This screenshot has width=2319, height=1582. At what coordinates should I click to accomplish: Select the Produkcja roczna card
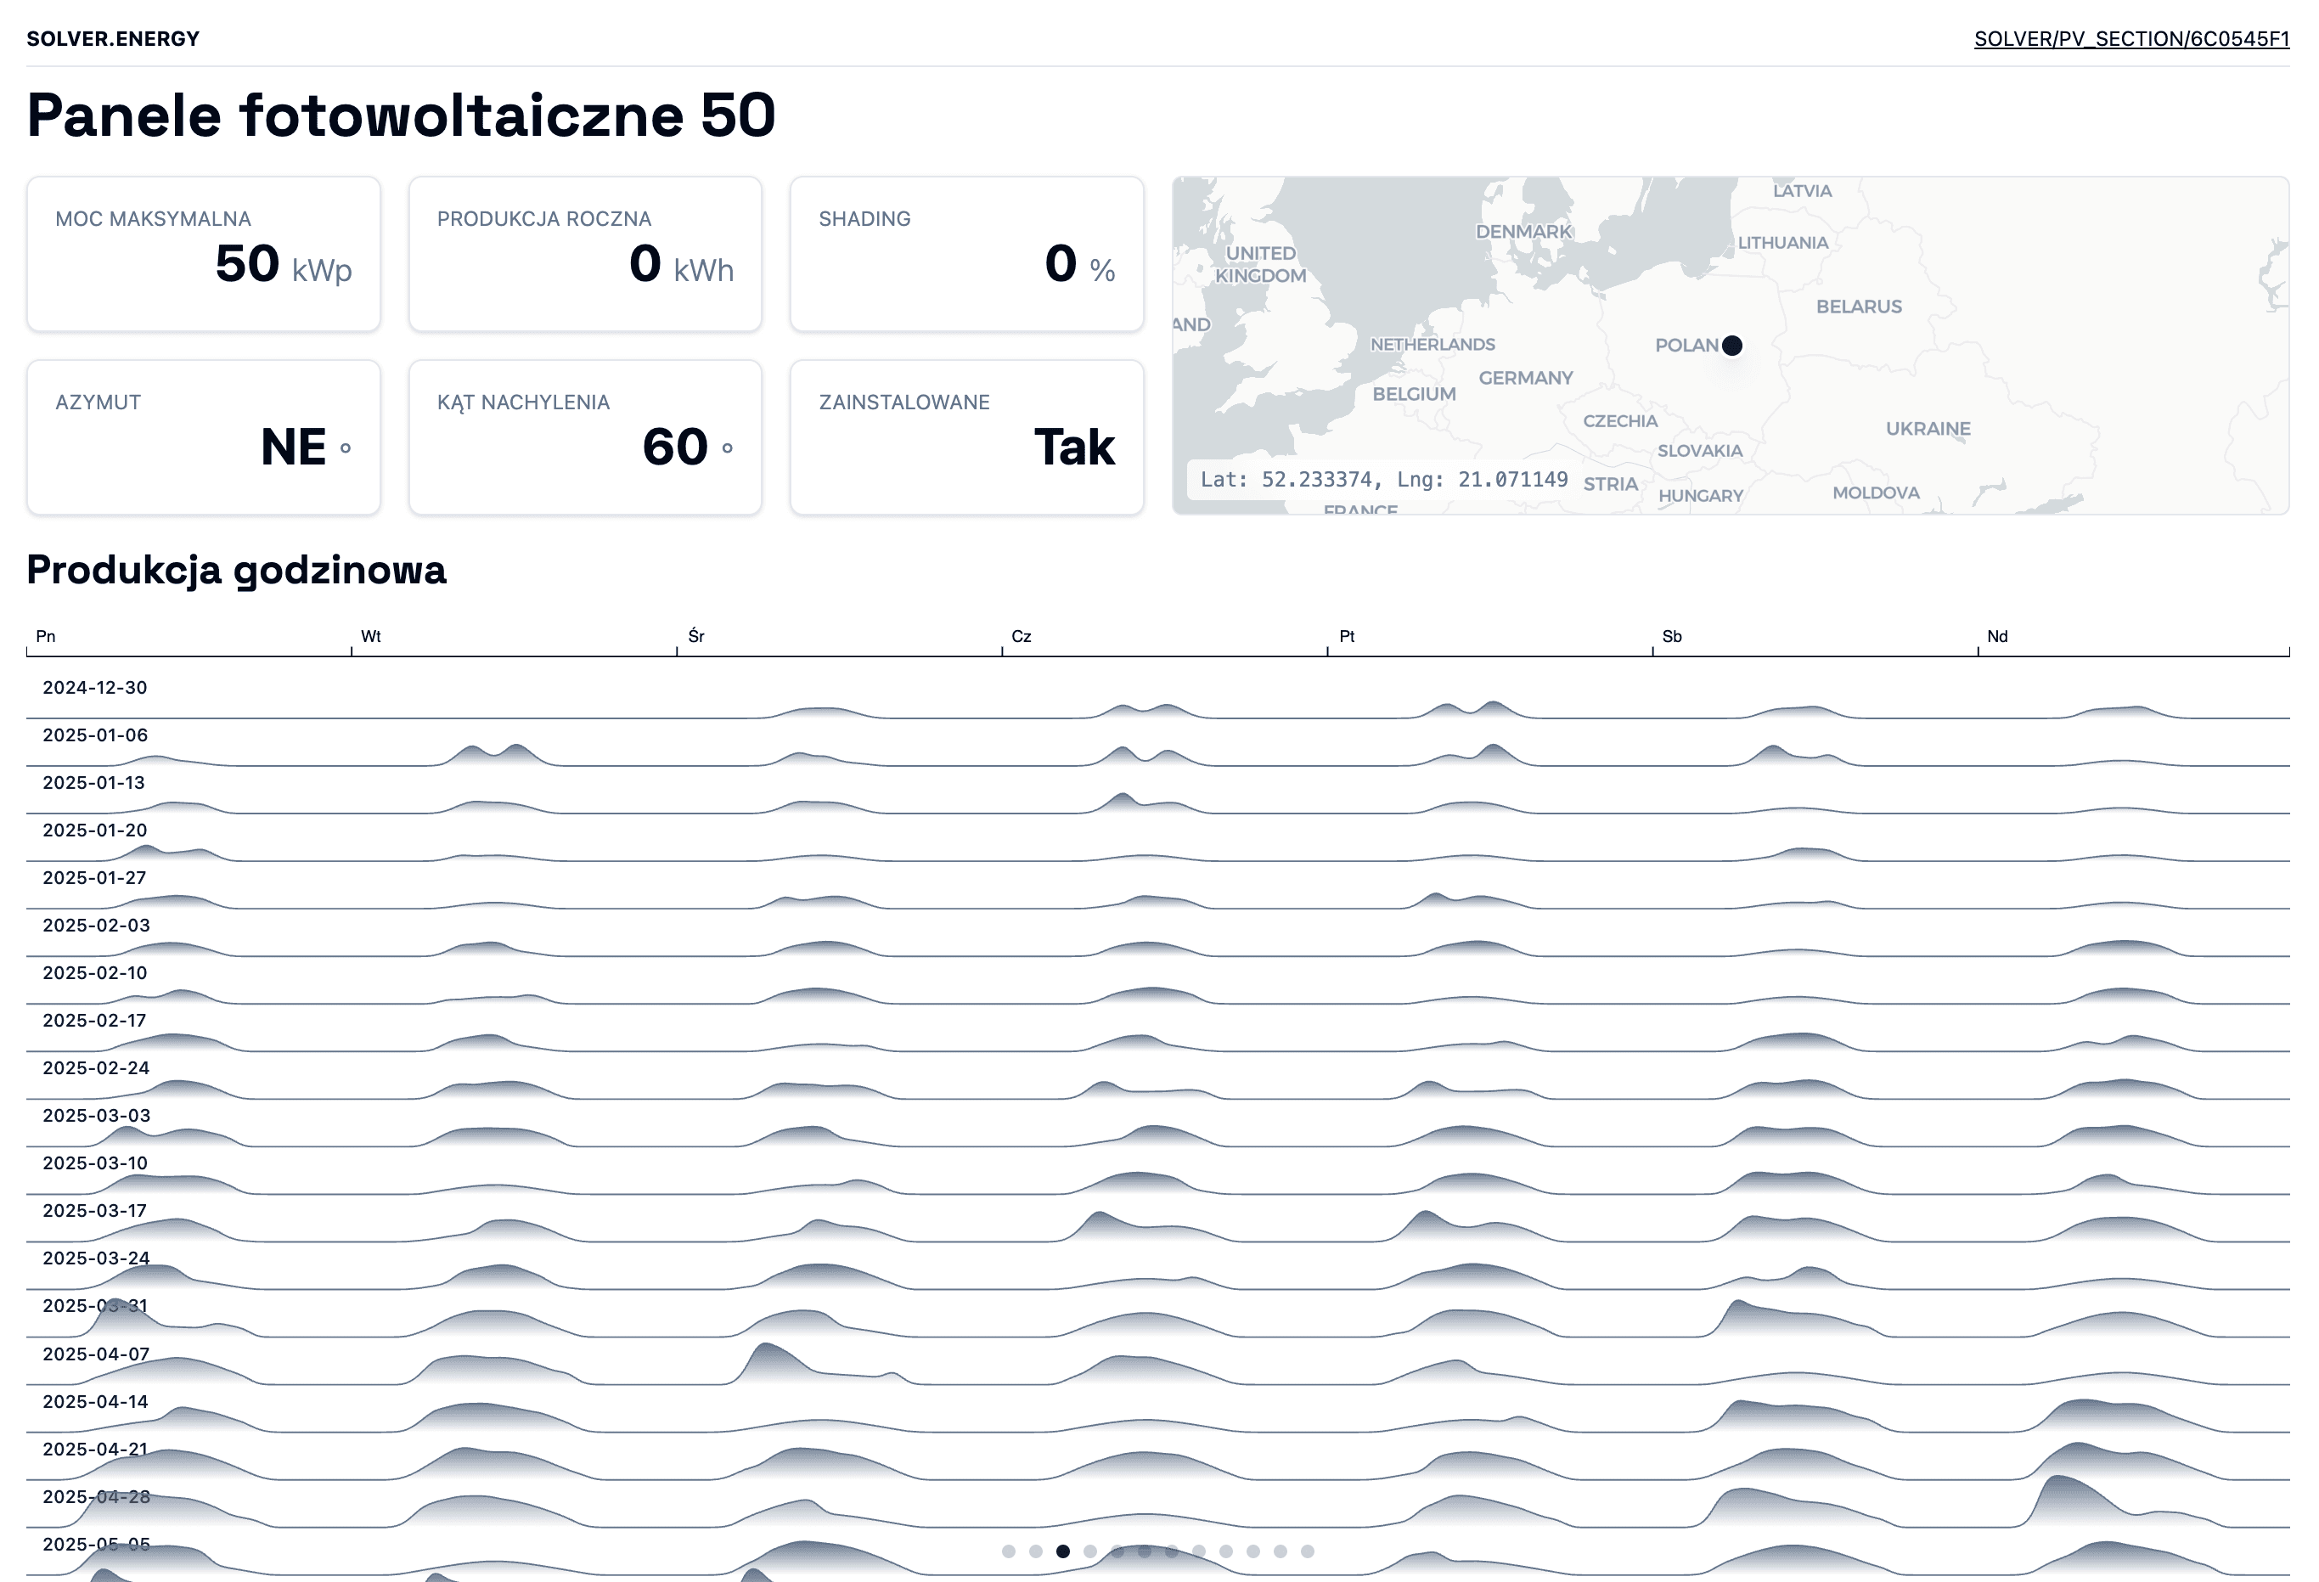point(585,254)
